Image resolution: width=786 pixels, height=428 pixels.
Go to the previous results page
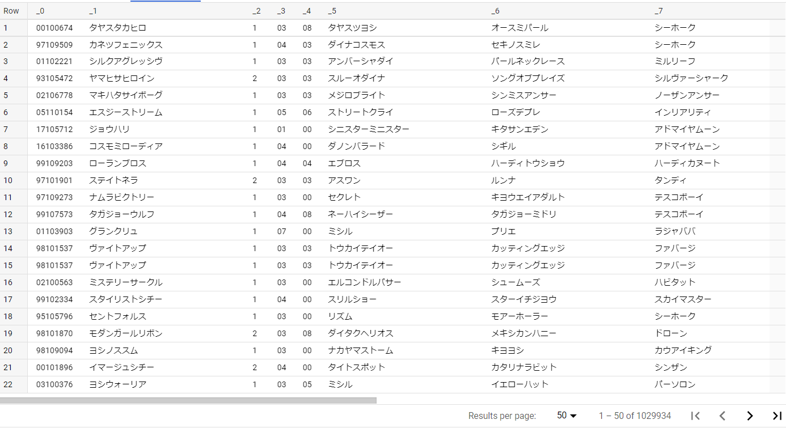click(x=722, y=416)
